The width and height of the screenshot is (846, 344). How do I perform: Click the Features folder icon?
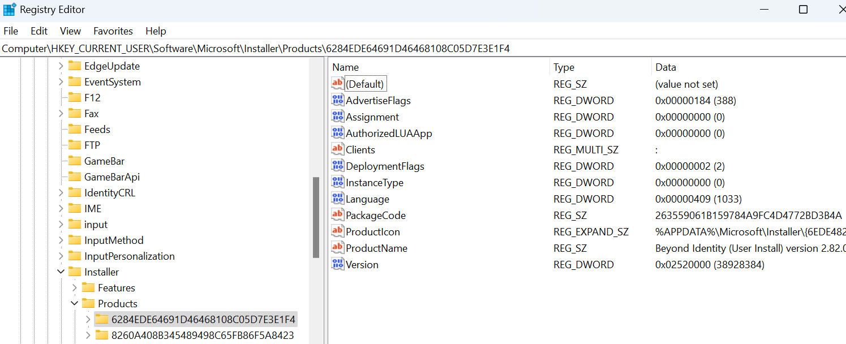coord(88,288)
